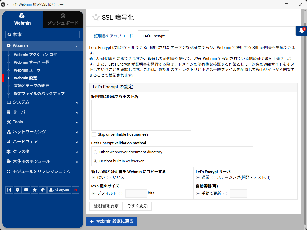
Task: Collapse the Webmin category arrow
Action: click(77, 46)
